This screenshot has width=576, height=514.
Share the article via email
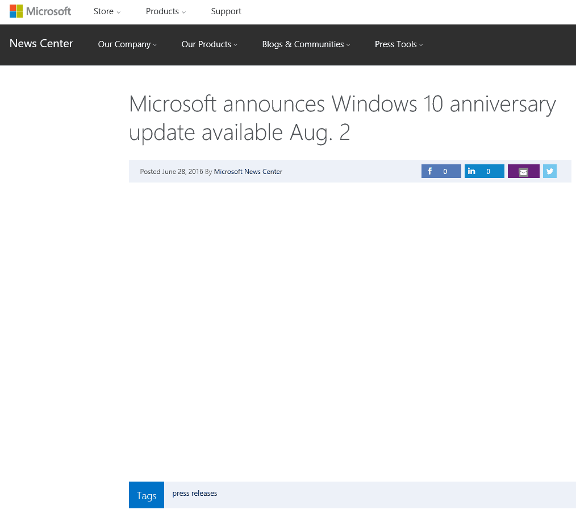tap(523, 171)
